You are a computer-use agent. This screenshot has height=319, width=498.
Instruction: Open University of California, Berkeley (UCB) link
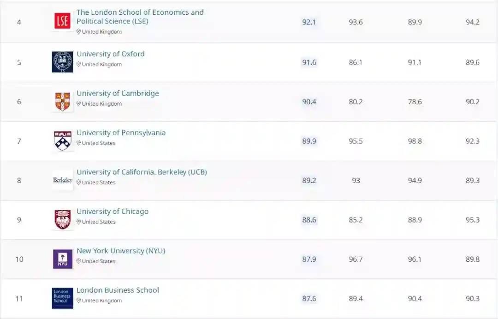tap(142, 172)
